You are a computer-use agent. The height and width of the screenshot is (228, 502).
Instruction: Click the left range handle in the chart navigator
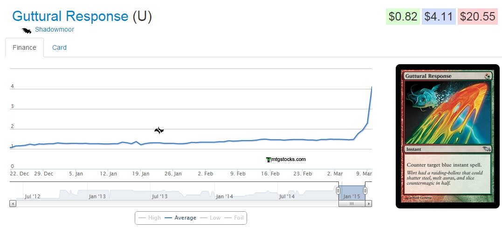[x=338, y=191]
